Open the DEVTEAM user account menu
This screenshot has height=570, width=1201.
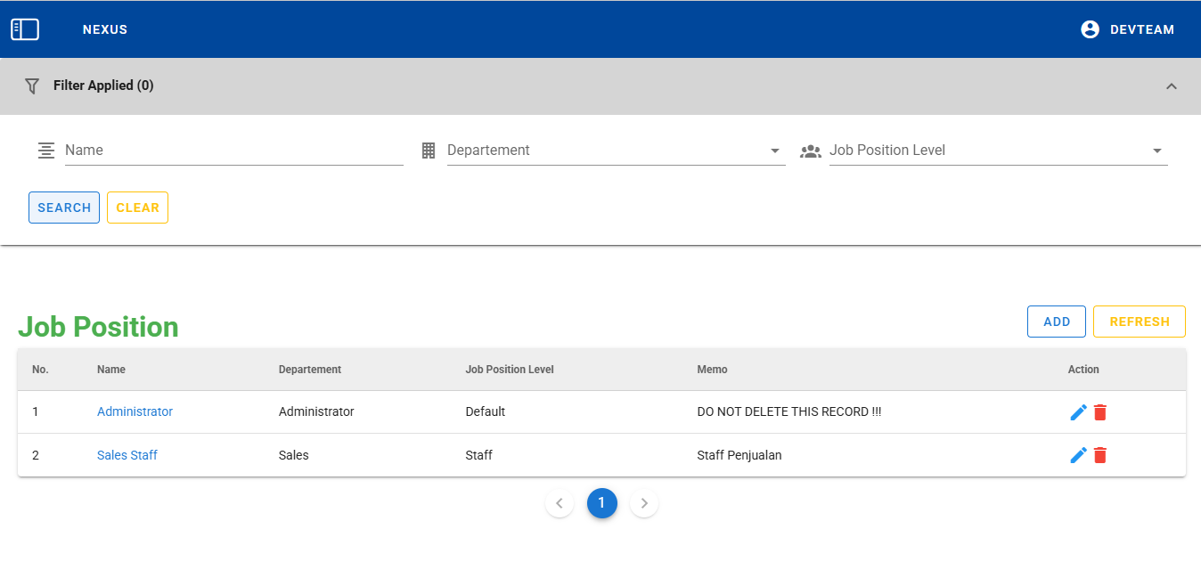click(1126, 29)
